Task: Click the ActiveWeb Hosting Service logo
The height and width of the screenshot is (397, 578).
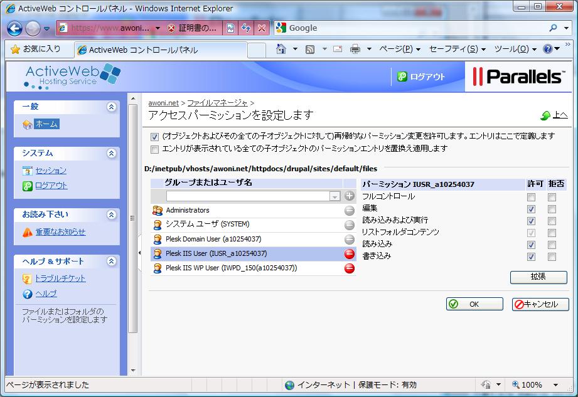Action: [x=72, y=76]
